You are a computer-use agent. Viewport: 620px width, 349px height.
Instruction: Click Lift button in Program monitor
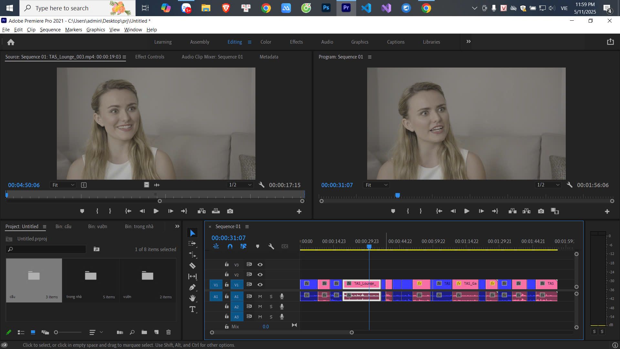512,211
